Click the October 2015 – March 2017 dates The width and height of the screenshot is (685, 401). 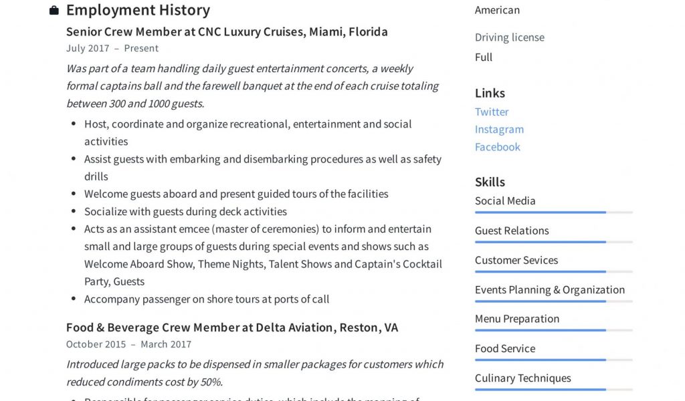(x=128, y=344)
